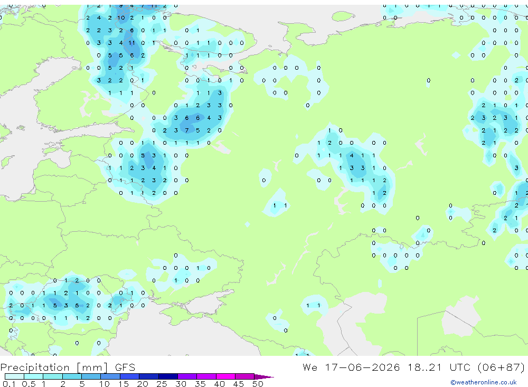Screen dimensions: 528x387
Task: Pick the 10–15 mm legend color swatch
Action: coord(110,376)
